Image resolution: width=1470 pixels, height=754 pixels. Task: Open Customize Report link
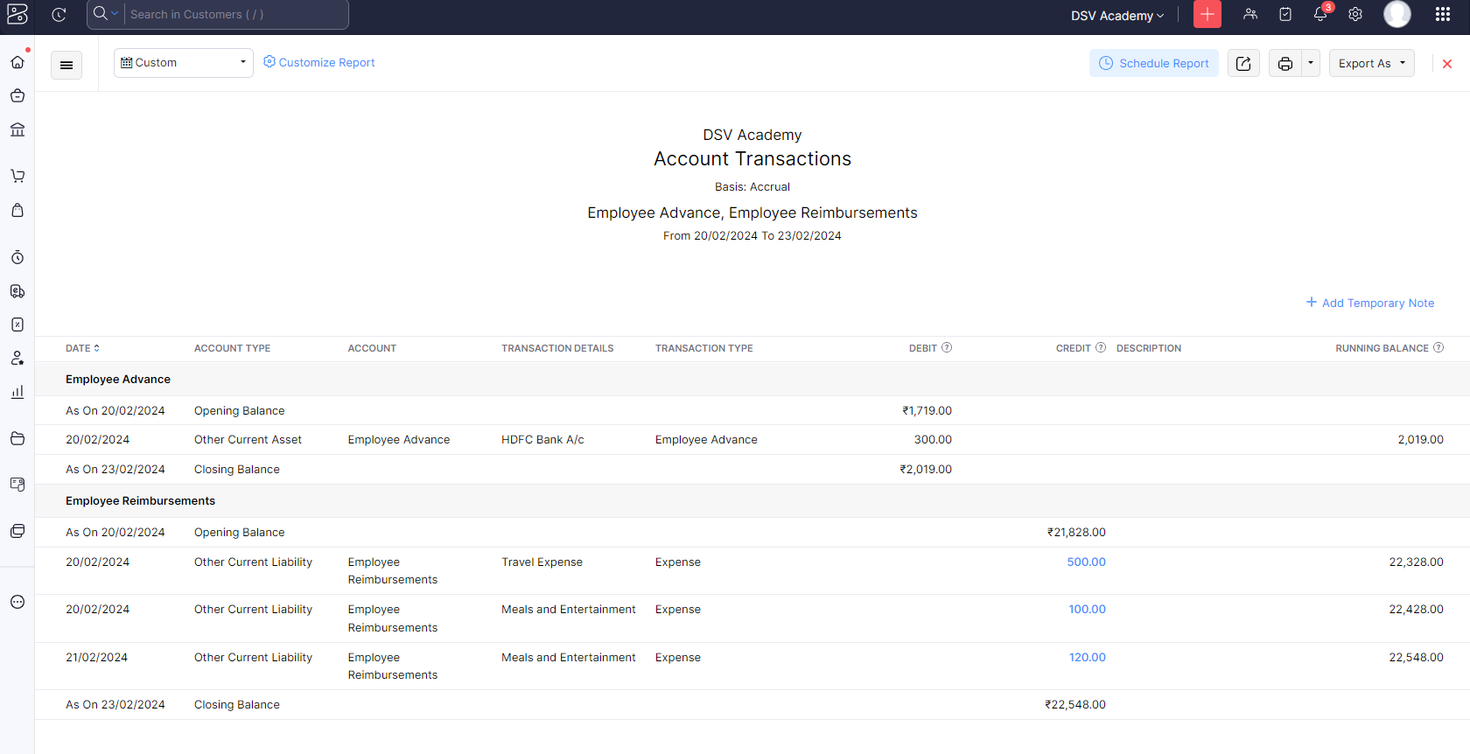[x=319, y=63]
